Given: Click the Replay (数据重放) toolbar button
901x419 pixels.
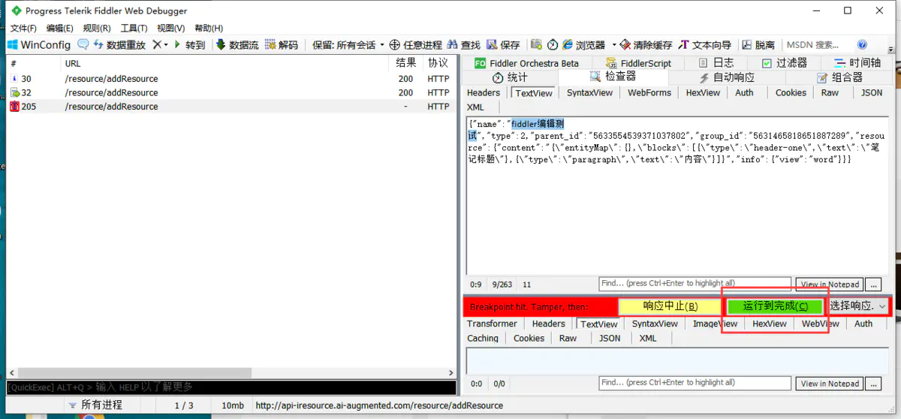Looking at the screenshot, I should tap(119, 45).
